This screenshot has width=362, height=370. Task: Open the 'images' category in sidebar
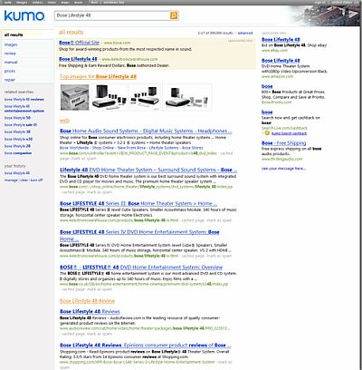[x=11, y=44]
